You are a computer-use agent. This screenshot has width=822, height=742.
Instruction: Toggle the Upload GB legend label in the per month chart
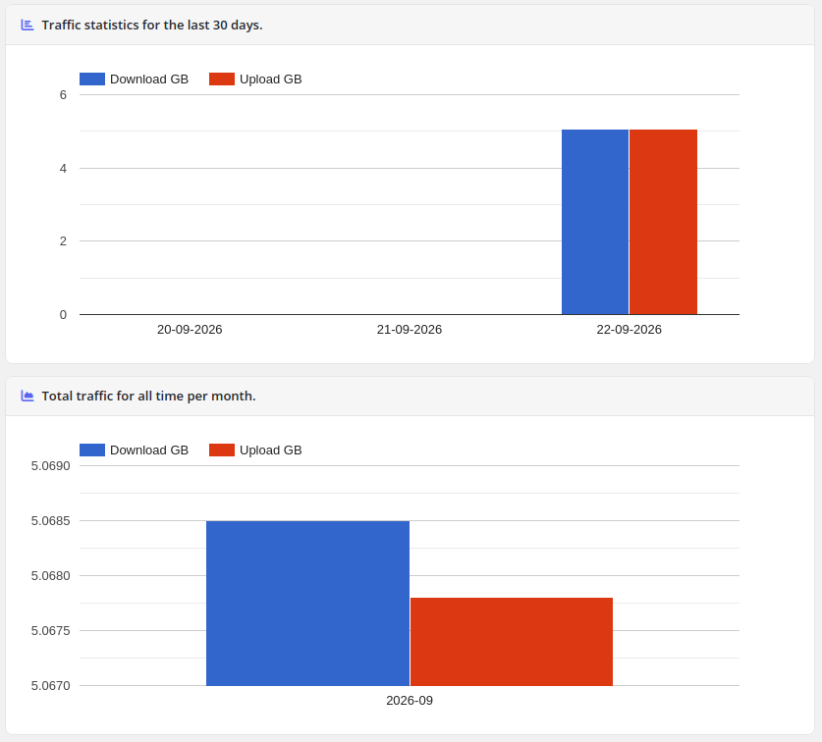270,450
